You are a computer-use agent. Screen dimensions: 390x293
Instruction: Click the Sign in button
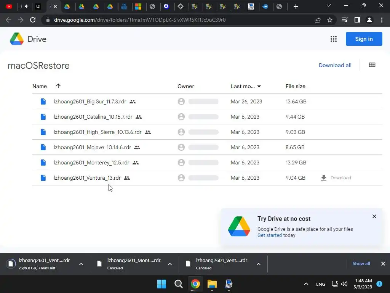pyautogui.click(x=364, y=39)
